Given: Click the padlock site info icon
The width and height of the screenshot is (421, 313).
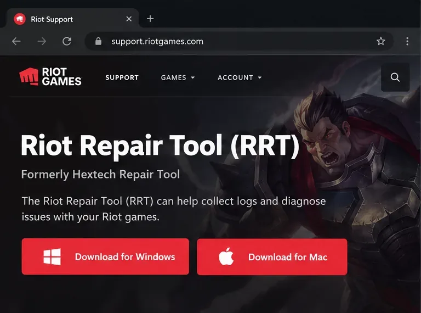Looking at the screenshot, I should [98, 41].
